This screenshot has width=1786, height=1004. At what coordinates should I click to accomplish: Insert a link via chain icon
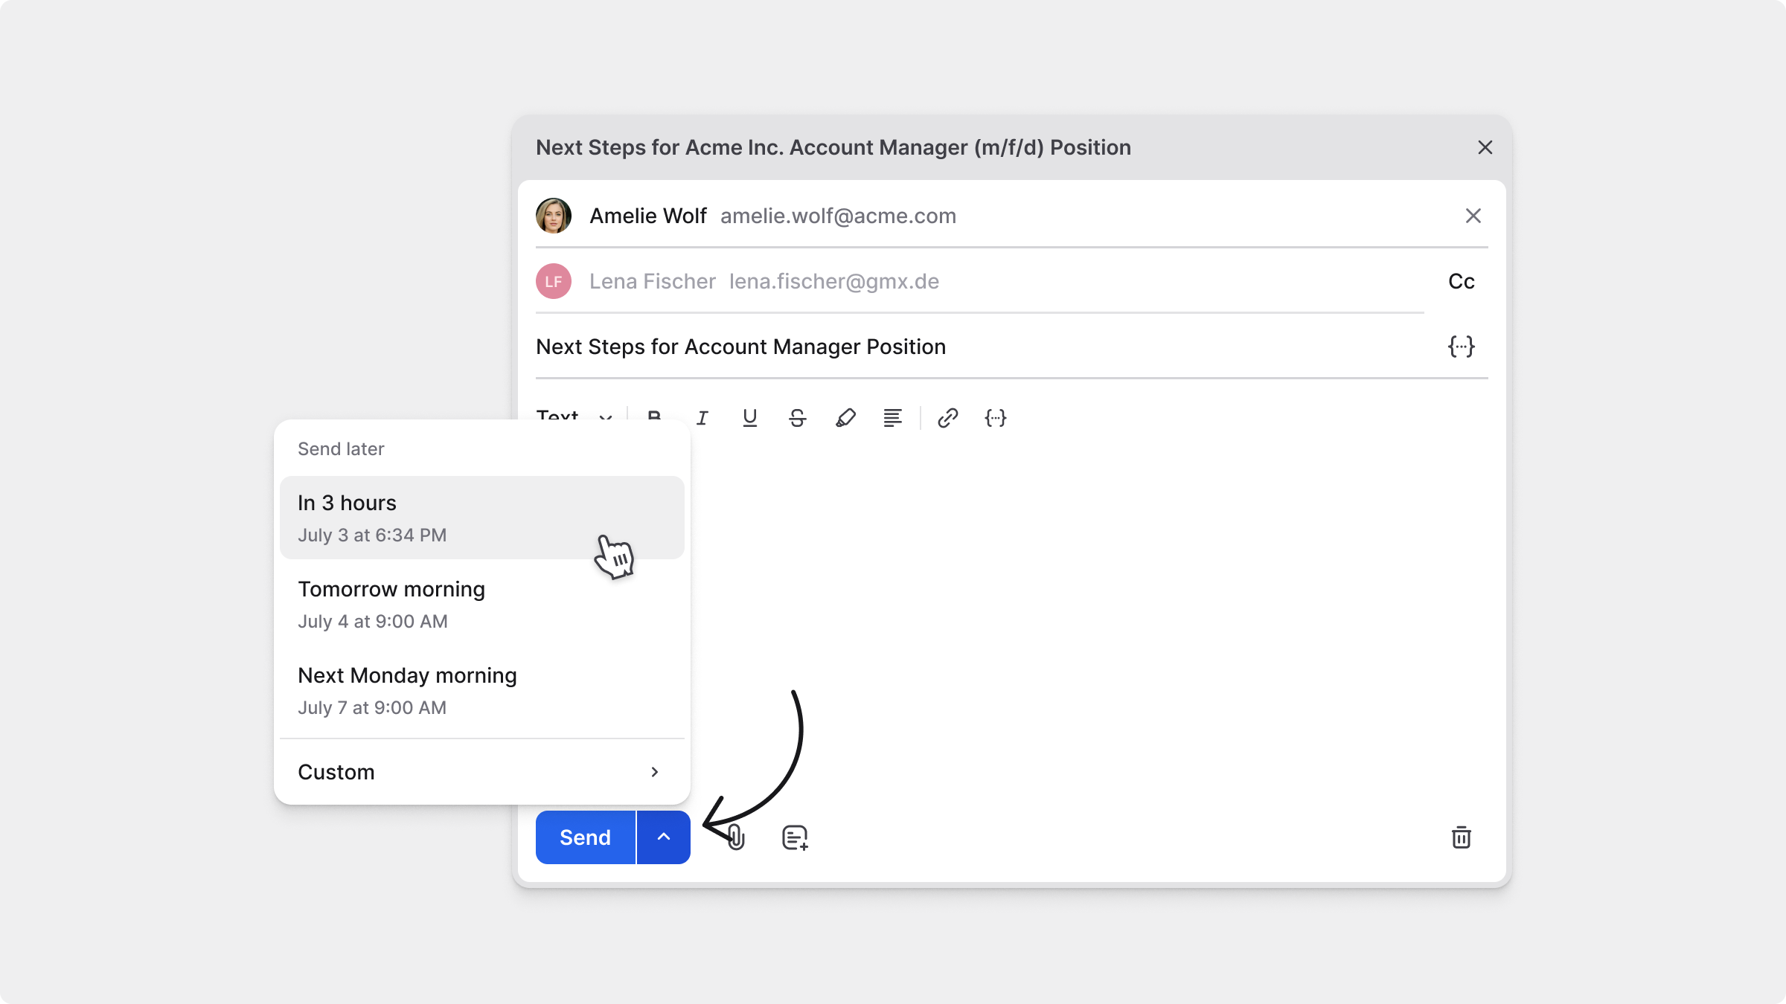point(947,418)
